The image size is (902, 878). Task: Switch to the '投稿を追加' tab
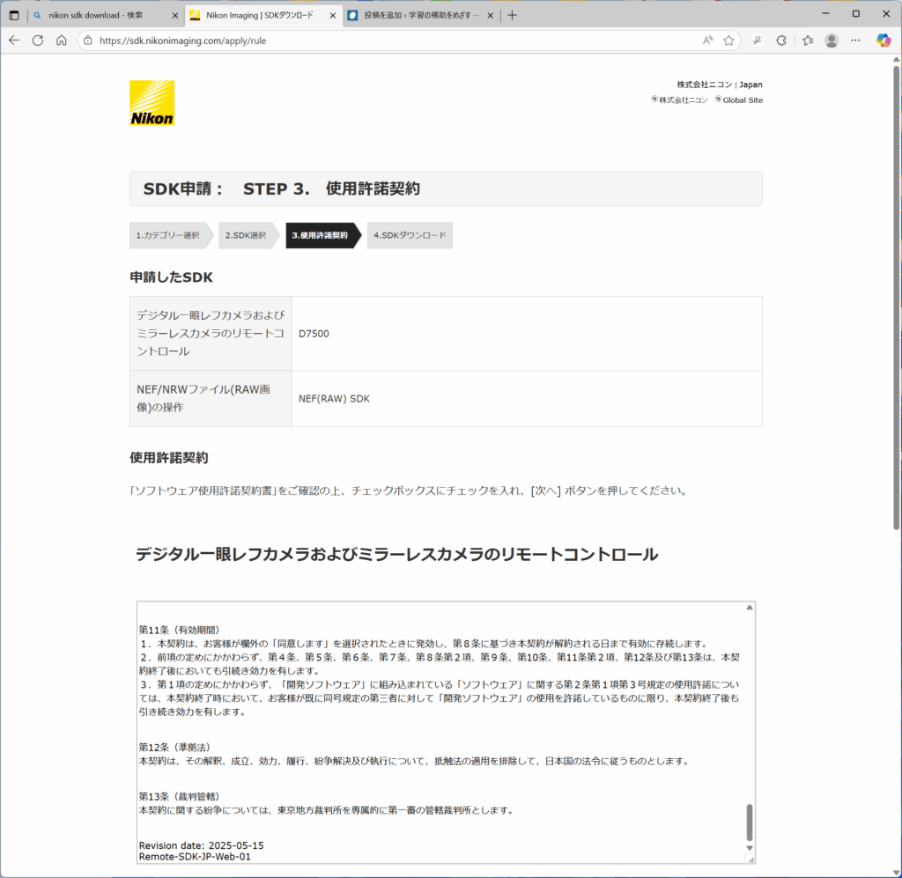click(414, 15)
